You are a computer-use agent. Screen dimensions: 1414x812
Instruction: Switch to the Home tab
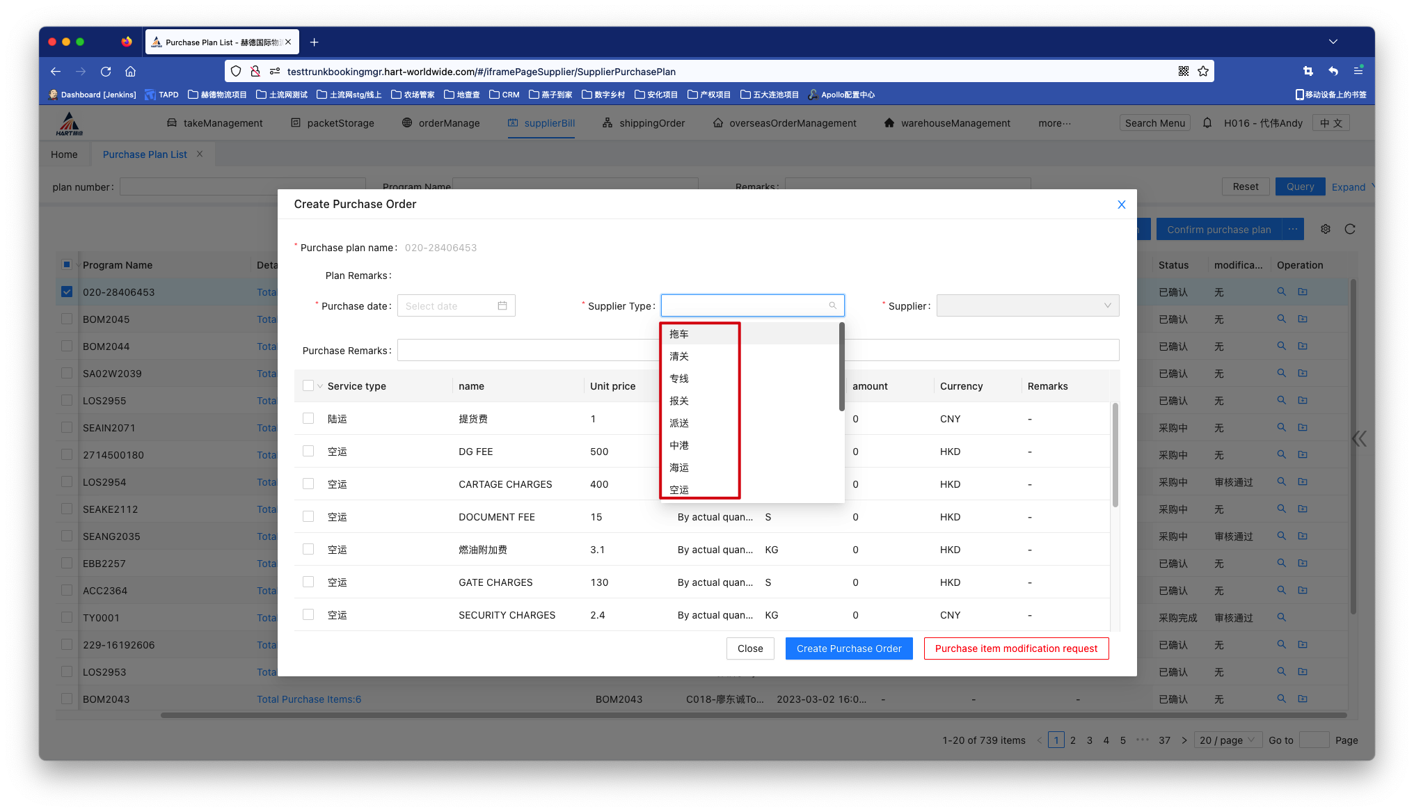click(x=64, y=154)
